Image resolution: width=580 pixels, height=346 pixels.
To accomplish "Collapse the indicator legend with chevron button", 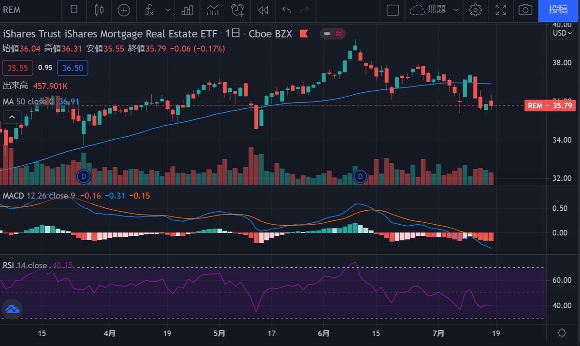I will click(x=12, y=117).
